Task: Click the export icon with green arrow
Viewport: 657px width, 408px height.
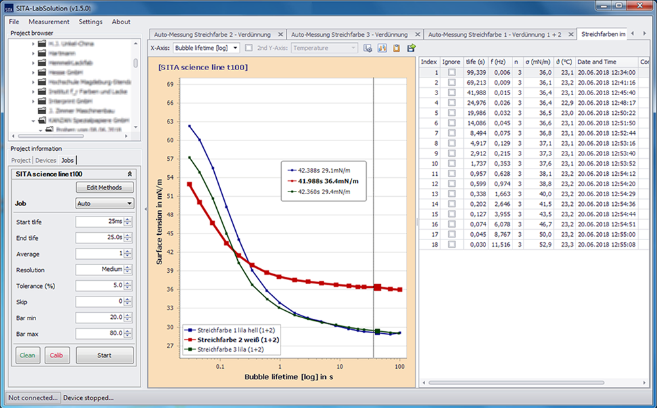Action: click(x=411, y=48)
